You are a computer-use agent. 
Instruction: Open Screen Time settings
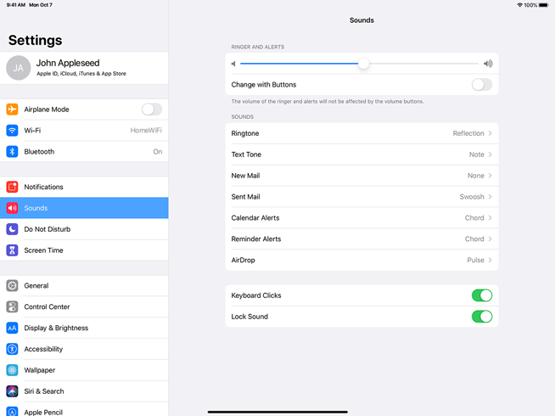[84, 250]
